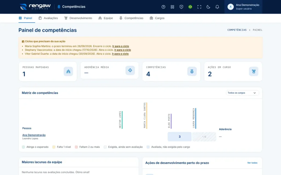Click the Equipe tab people icon
This screenshot has width=281, height=175.
100,18
